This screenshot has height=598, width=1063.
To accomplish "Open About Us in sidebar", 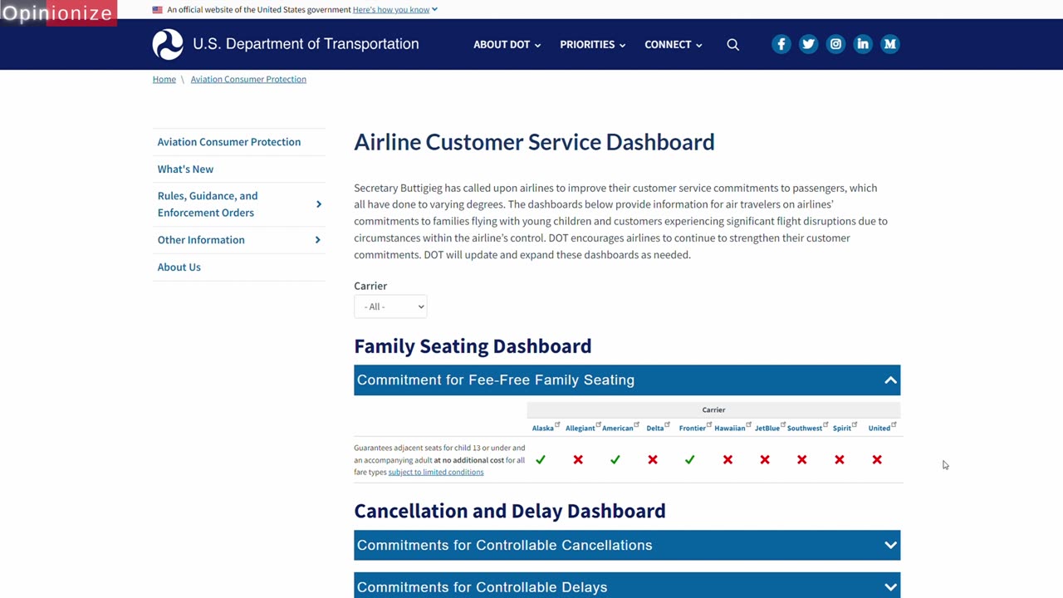I will 179,267.
